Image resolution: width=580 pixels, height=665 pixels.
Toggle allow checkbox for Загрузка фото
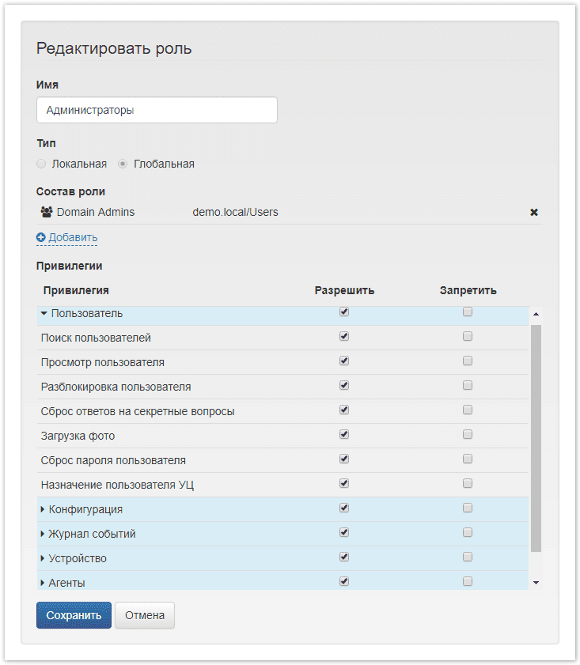click(344, 435)
